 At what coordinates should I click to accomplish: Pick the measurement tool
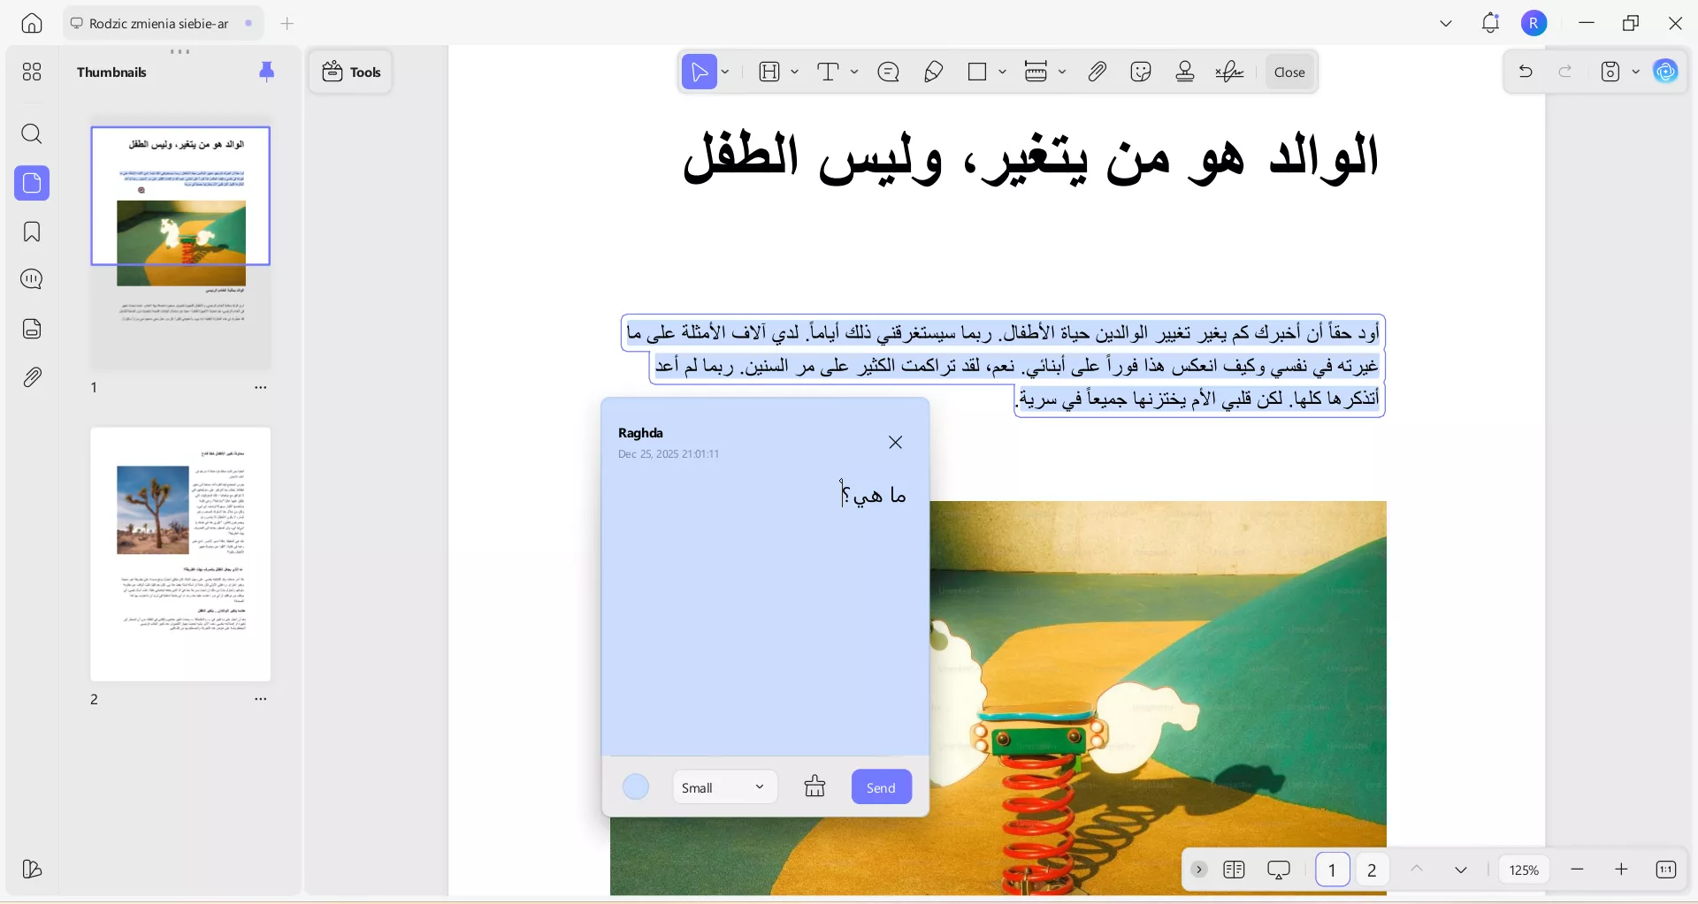pyautogui.click(x=1036, y=72)
